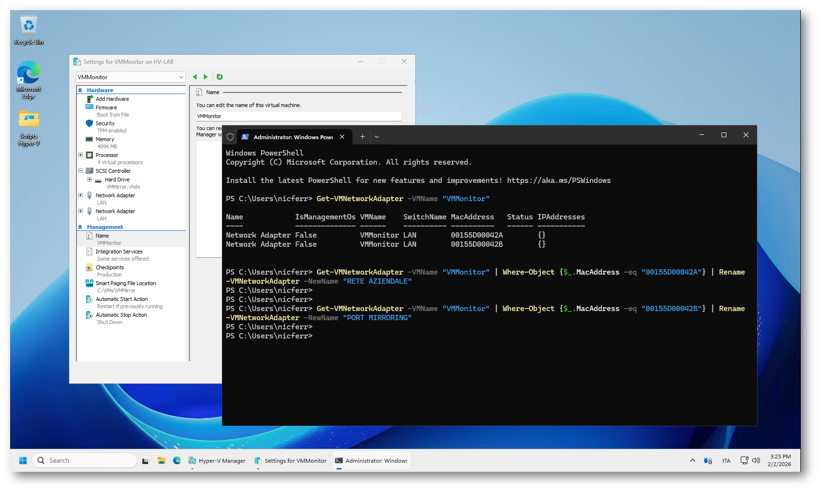Collapse the SCSI Controller node
The width and height of the screenshot is (821, 492).
pos(81,171)
